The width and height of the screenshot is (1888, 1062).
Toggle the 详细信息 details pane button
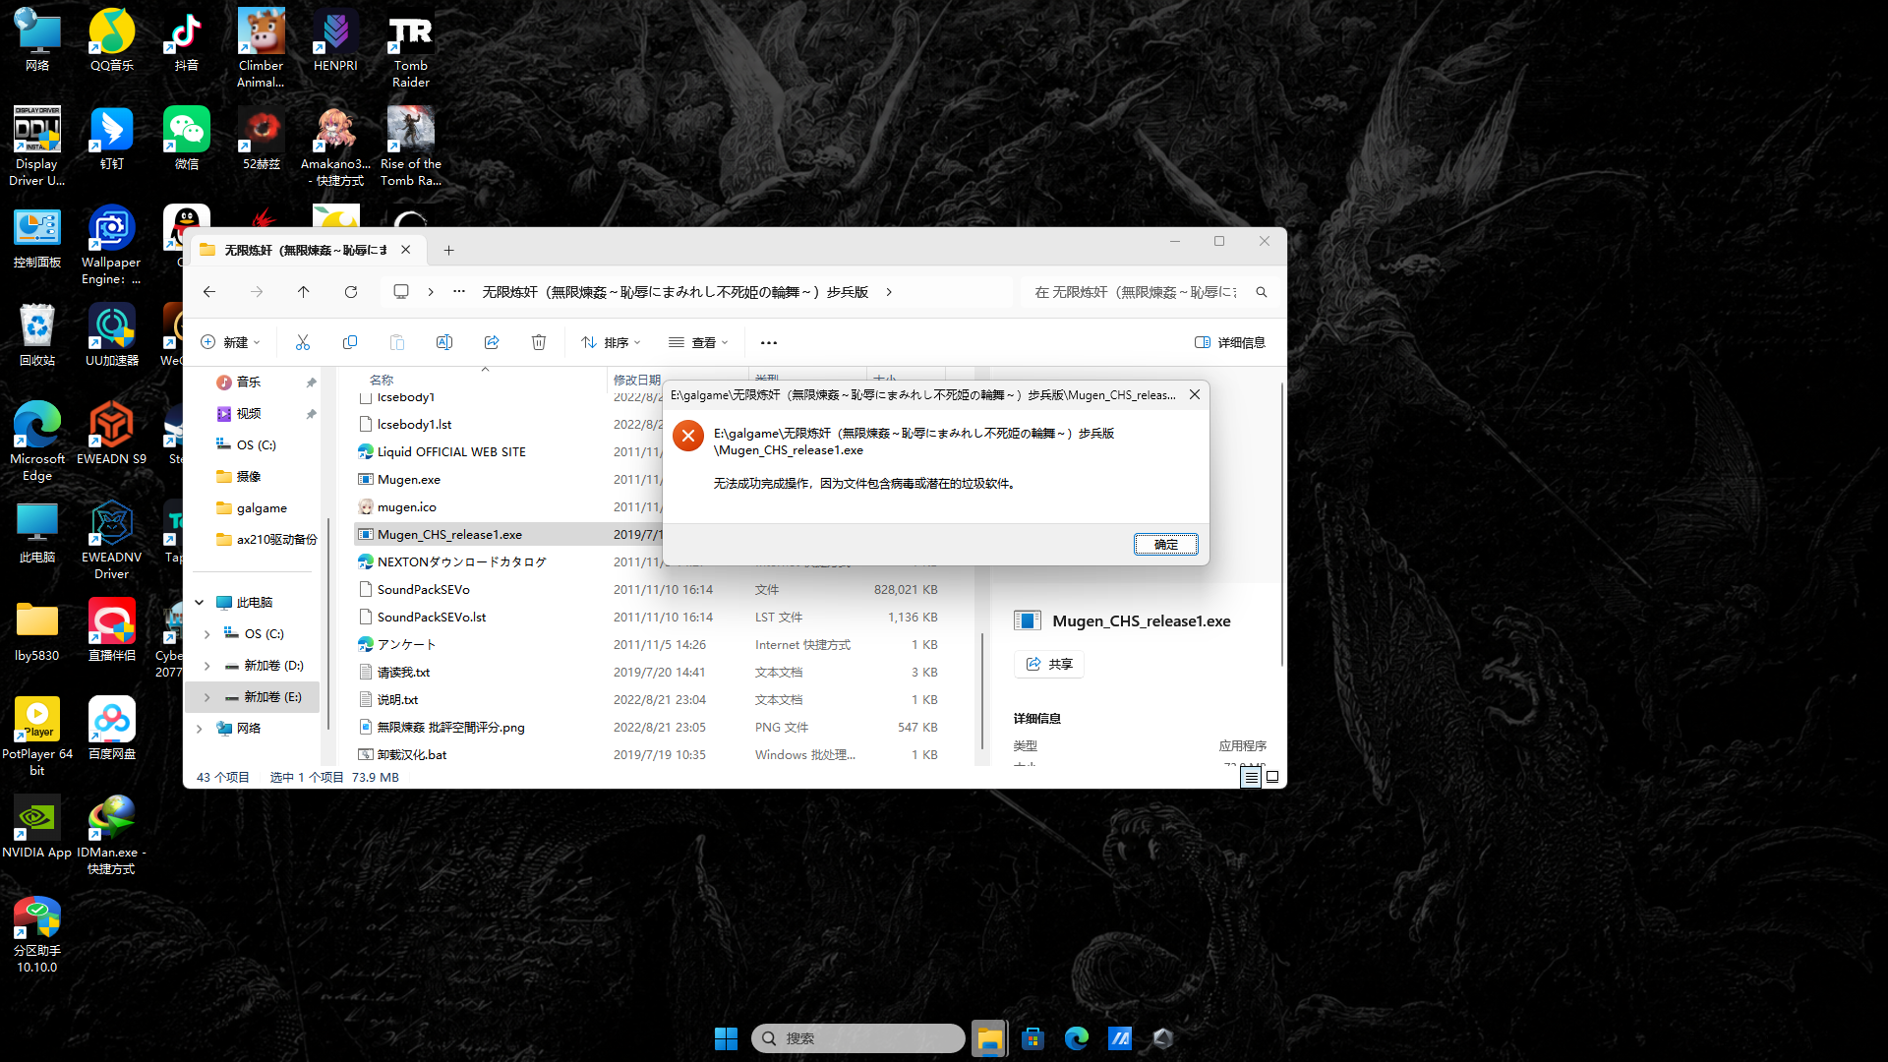tap(1230, 342)
